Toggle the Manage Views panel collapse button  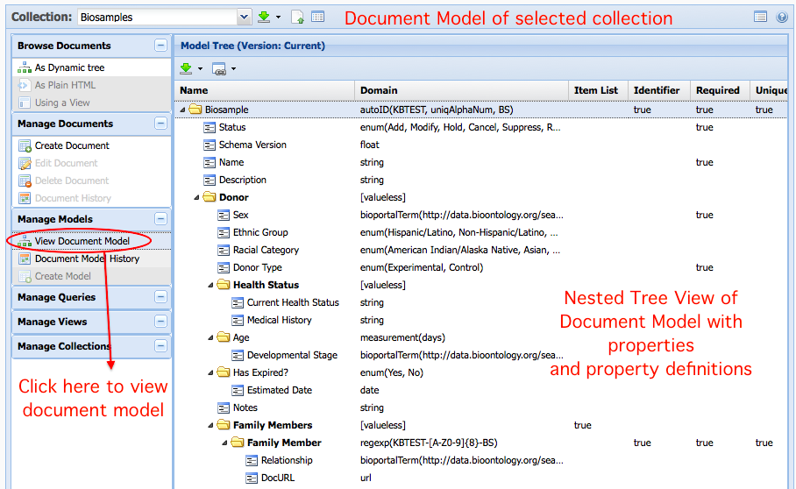[160, 321]
